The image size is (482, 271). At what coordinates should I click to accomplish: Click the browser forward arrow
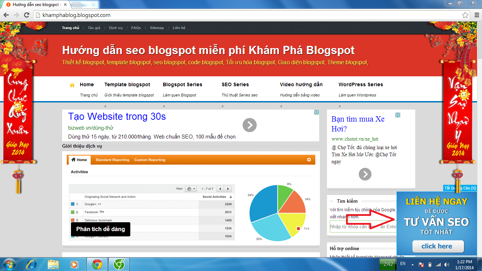click(x=16, y=15)
